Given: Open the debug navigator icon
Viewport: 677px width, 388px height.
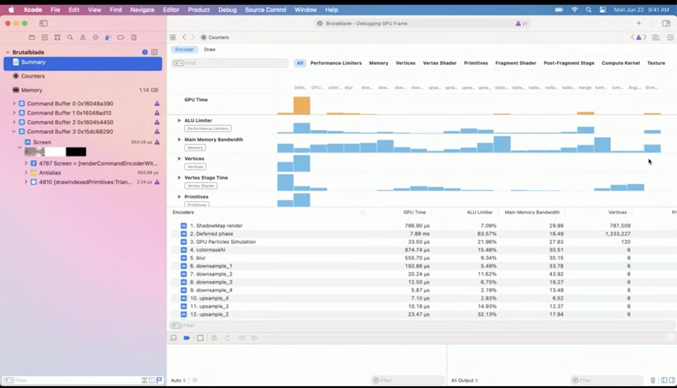Looking at the screenshot, I should click(x=108, y=37).
